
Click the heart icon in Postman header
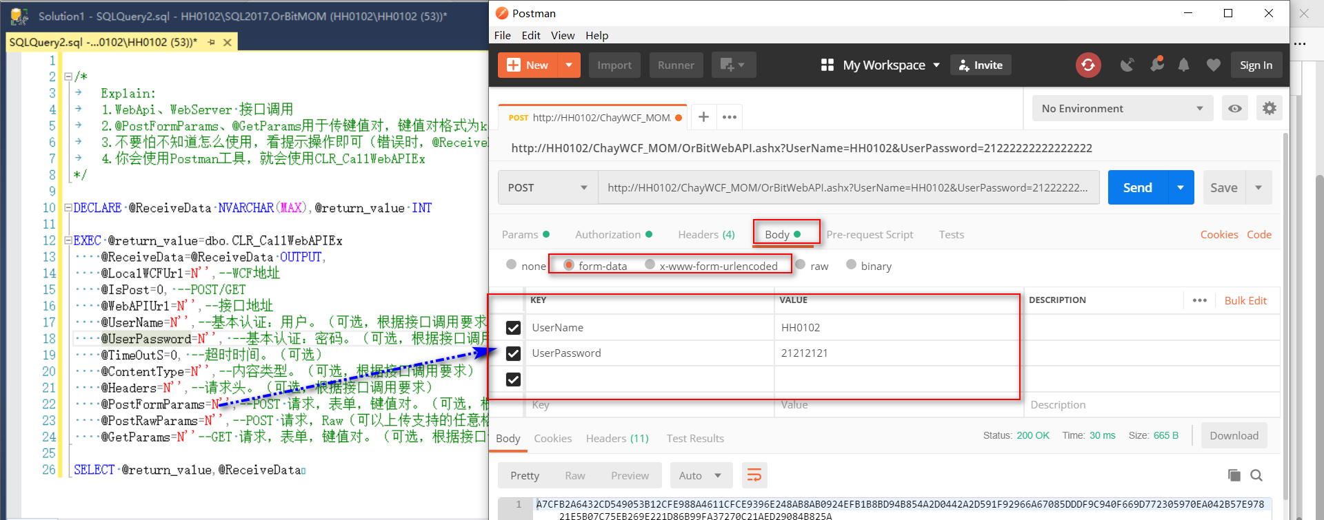[x=1214, y=65]
